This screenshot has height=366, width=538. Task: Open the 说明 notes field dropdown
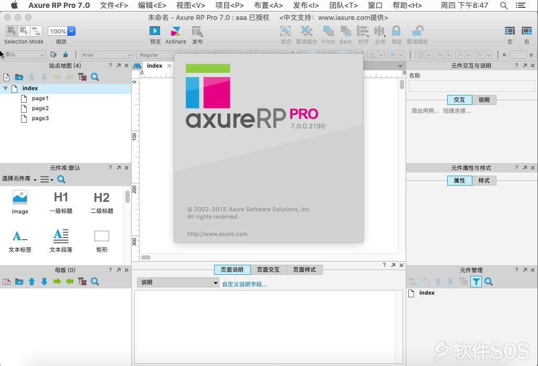[x=178, y=283]
